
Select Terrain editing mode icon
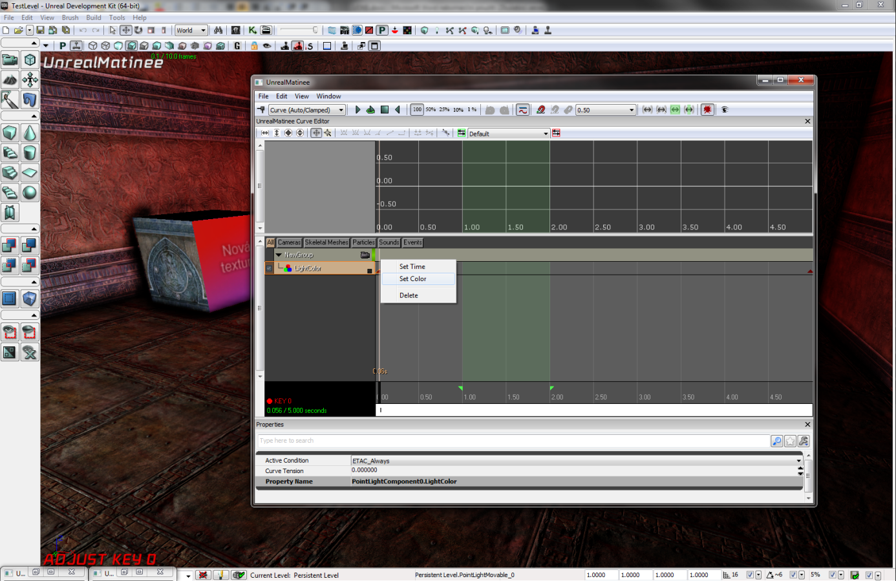(x=10, y=80)
